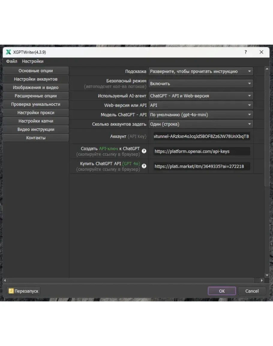This screenshot has width=273, height=346.
Task: Open Контакты section
Action: 36,138
